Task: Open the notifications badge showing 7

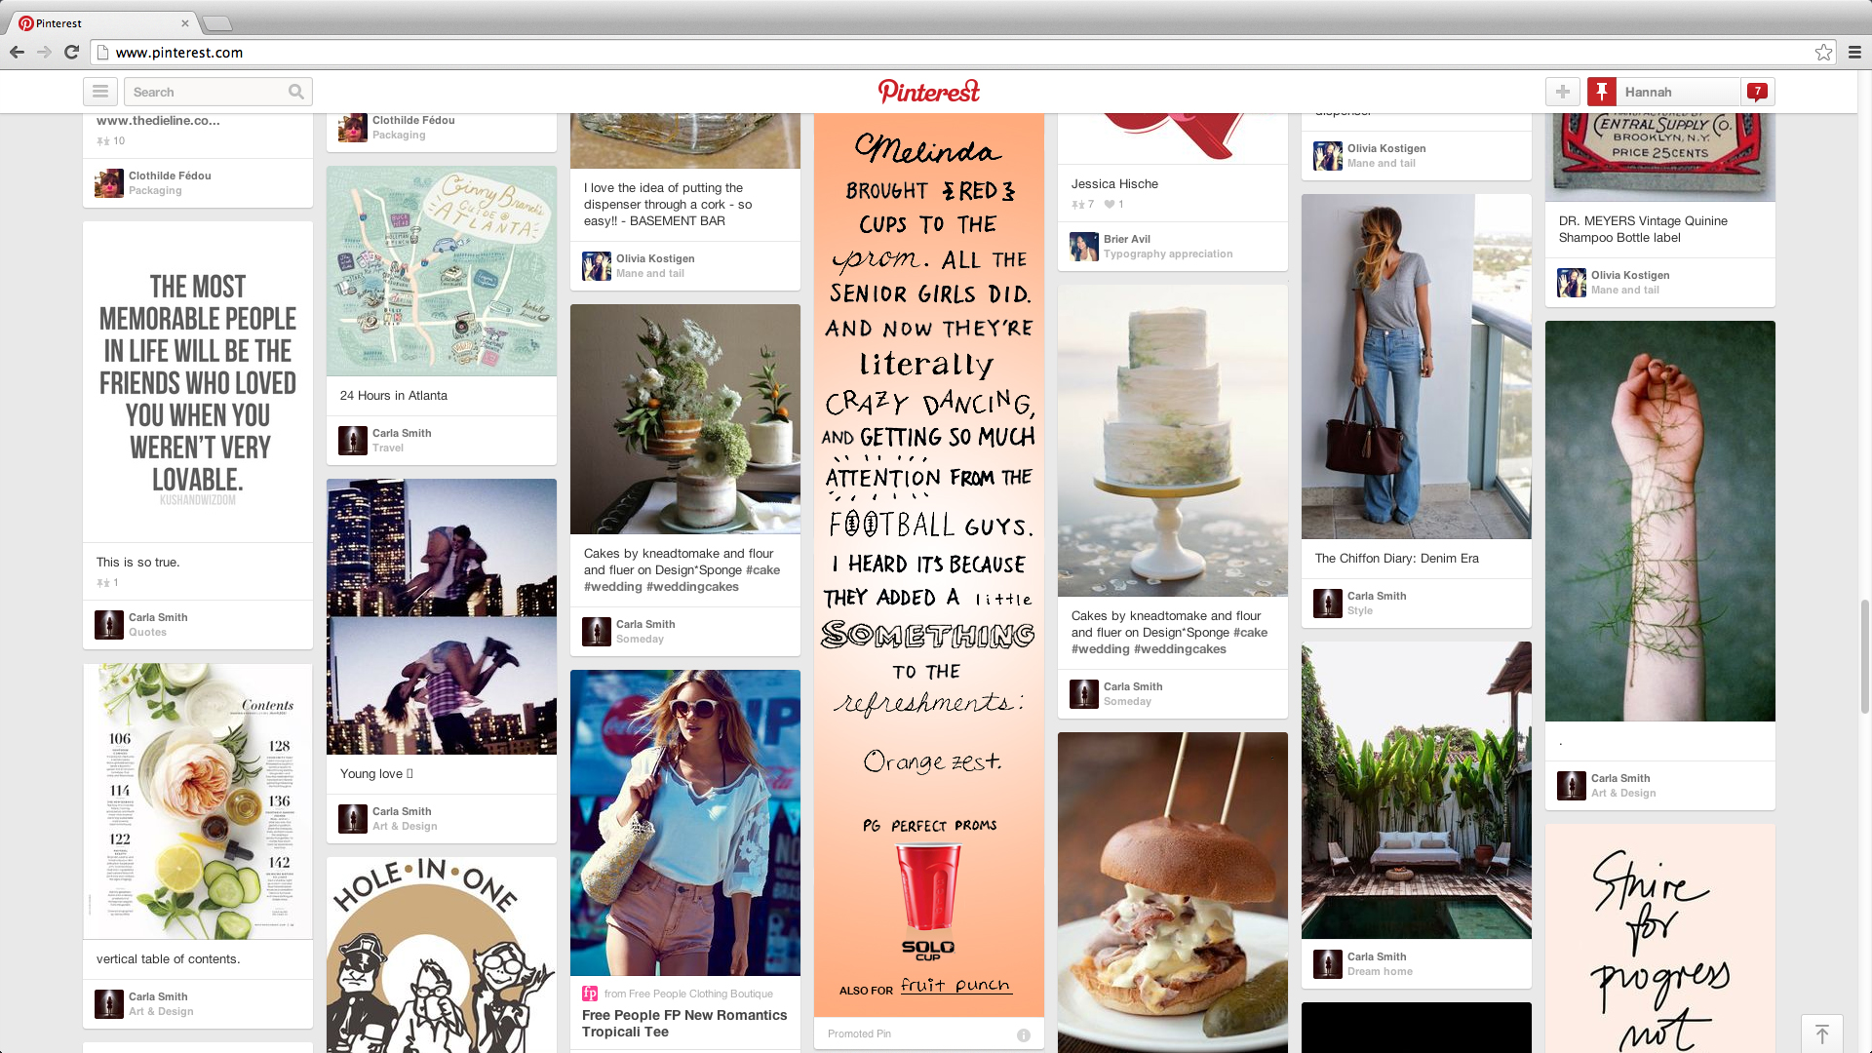Action: click(1758, 92)
